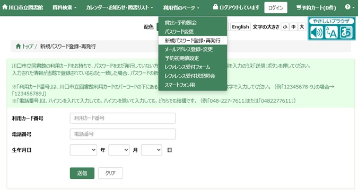Open the help question mark icon
The width and height of the screenshot is (358, 191).
347,7
